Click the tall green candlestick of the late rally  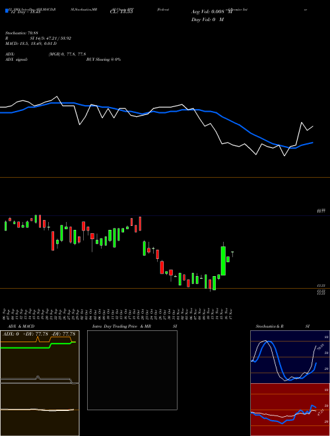click(x=223, y=261)
